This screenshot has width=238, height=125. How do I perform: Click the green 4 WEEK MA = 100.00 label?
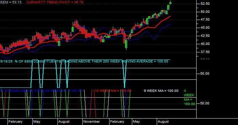click(x=189, y=97)
